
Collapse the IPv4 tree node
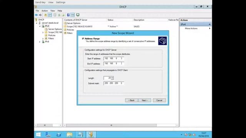[x=40, y=26]
